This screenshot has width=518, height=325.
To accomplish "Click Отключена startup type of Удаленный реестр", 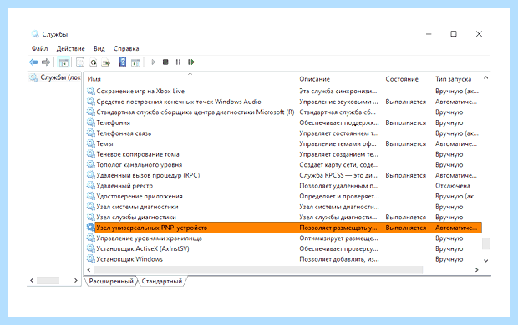I will [x=453, y=186].
